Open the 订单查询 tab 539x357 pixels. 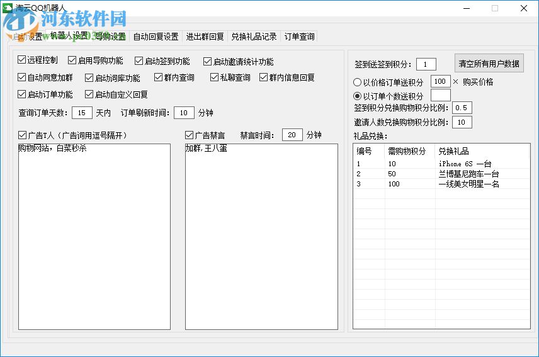(299, 37)
